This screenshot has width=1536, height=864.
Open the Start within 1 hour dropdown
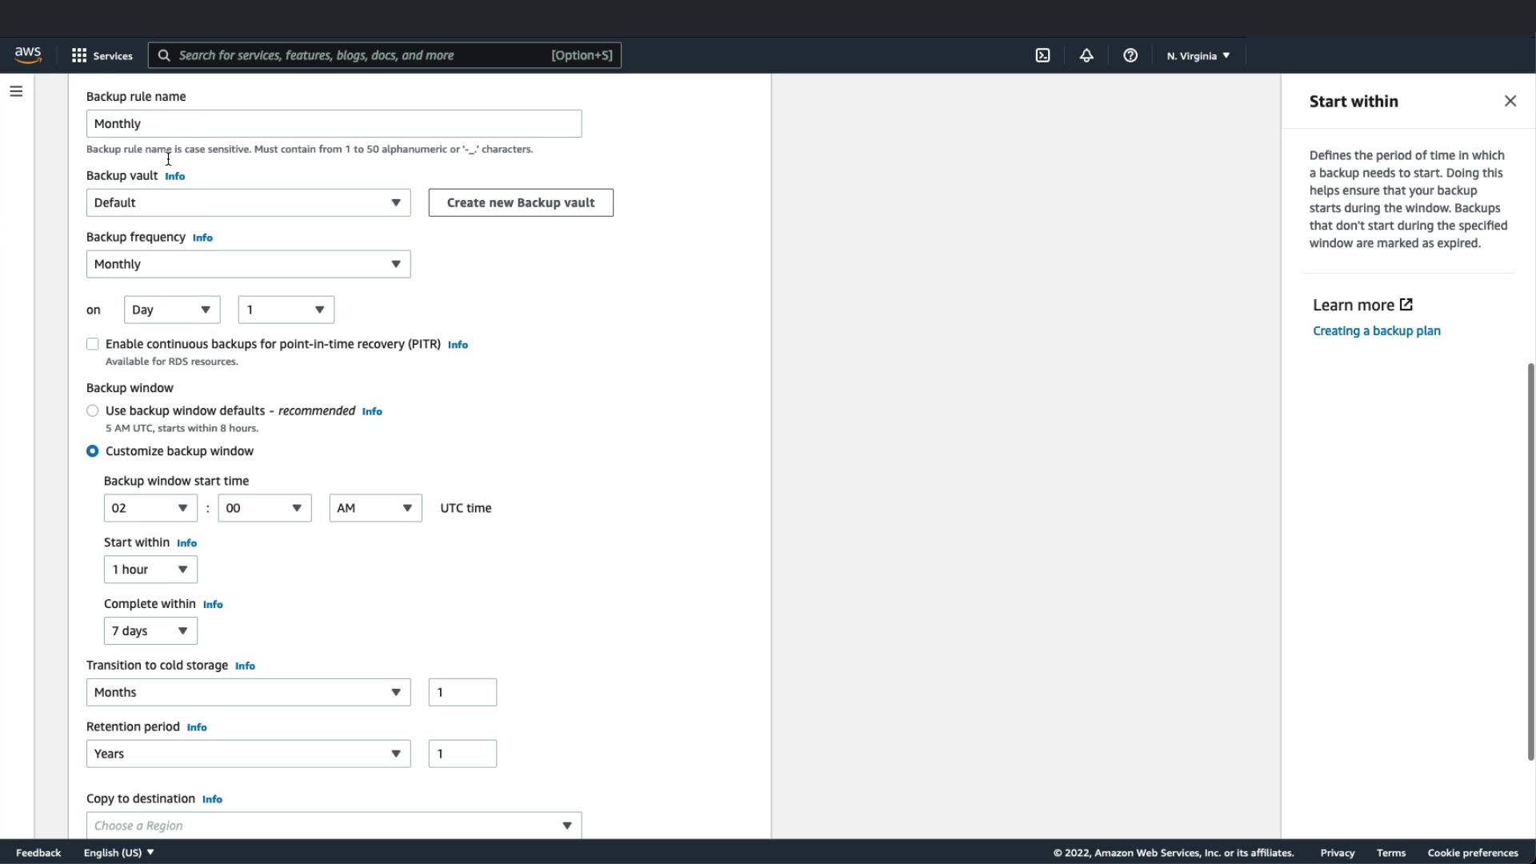pos(150,570)
